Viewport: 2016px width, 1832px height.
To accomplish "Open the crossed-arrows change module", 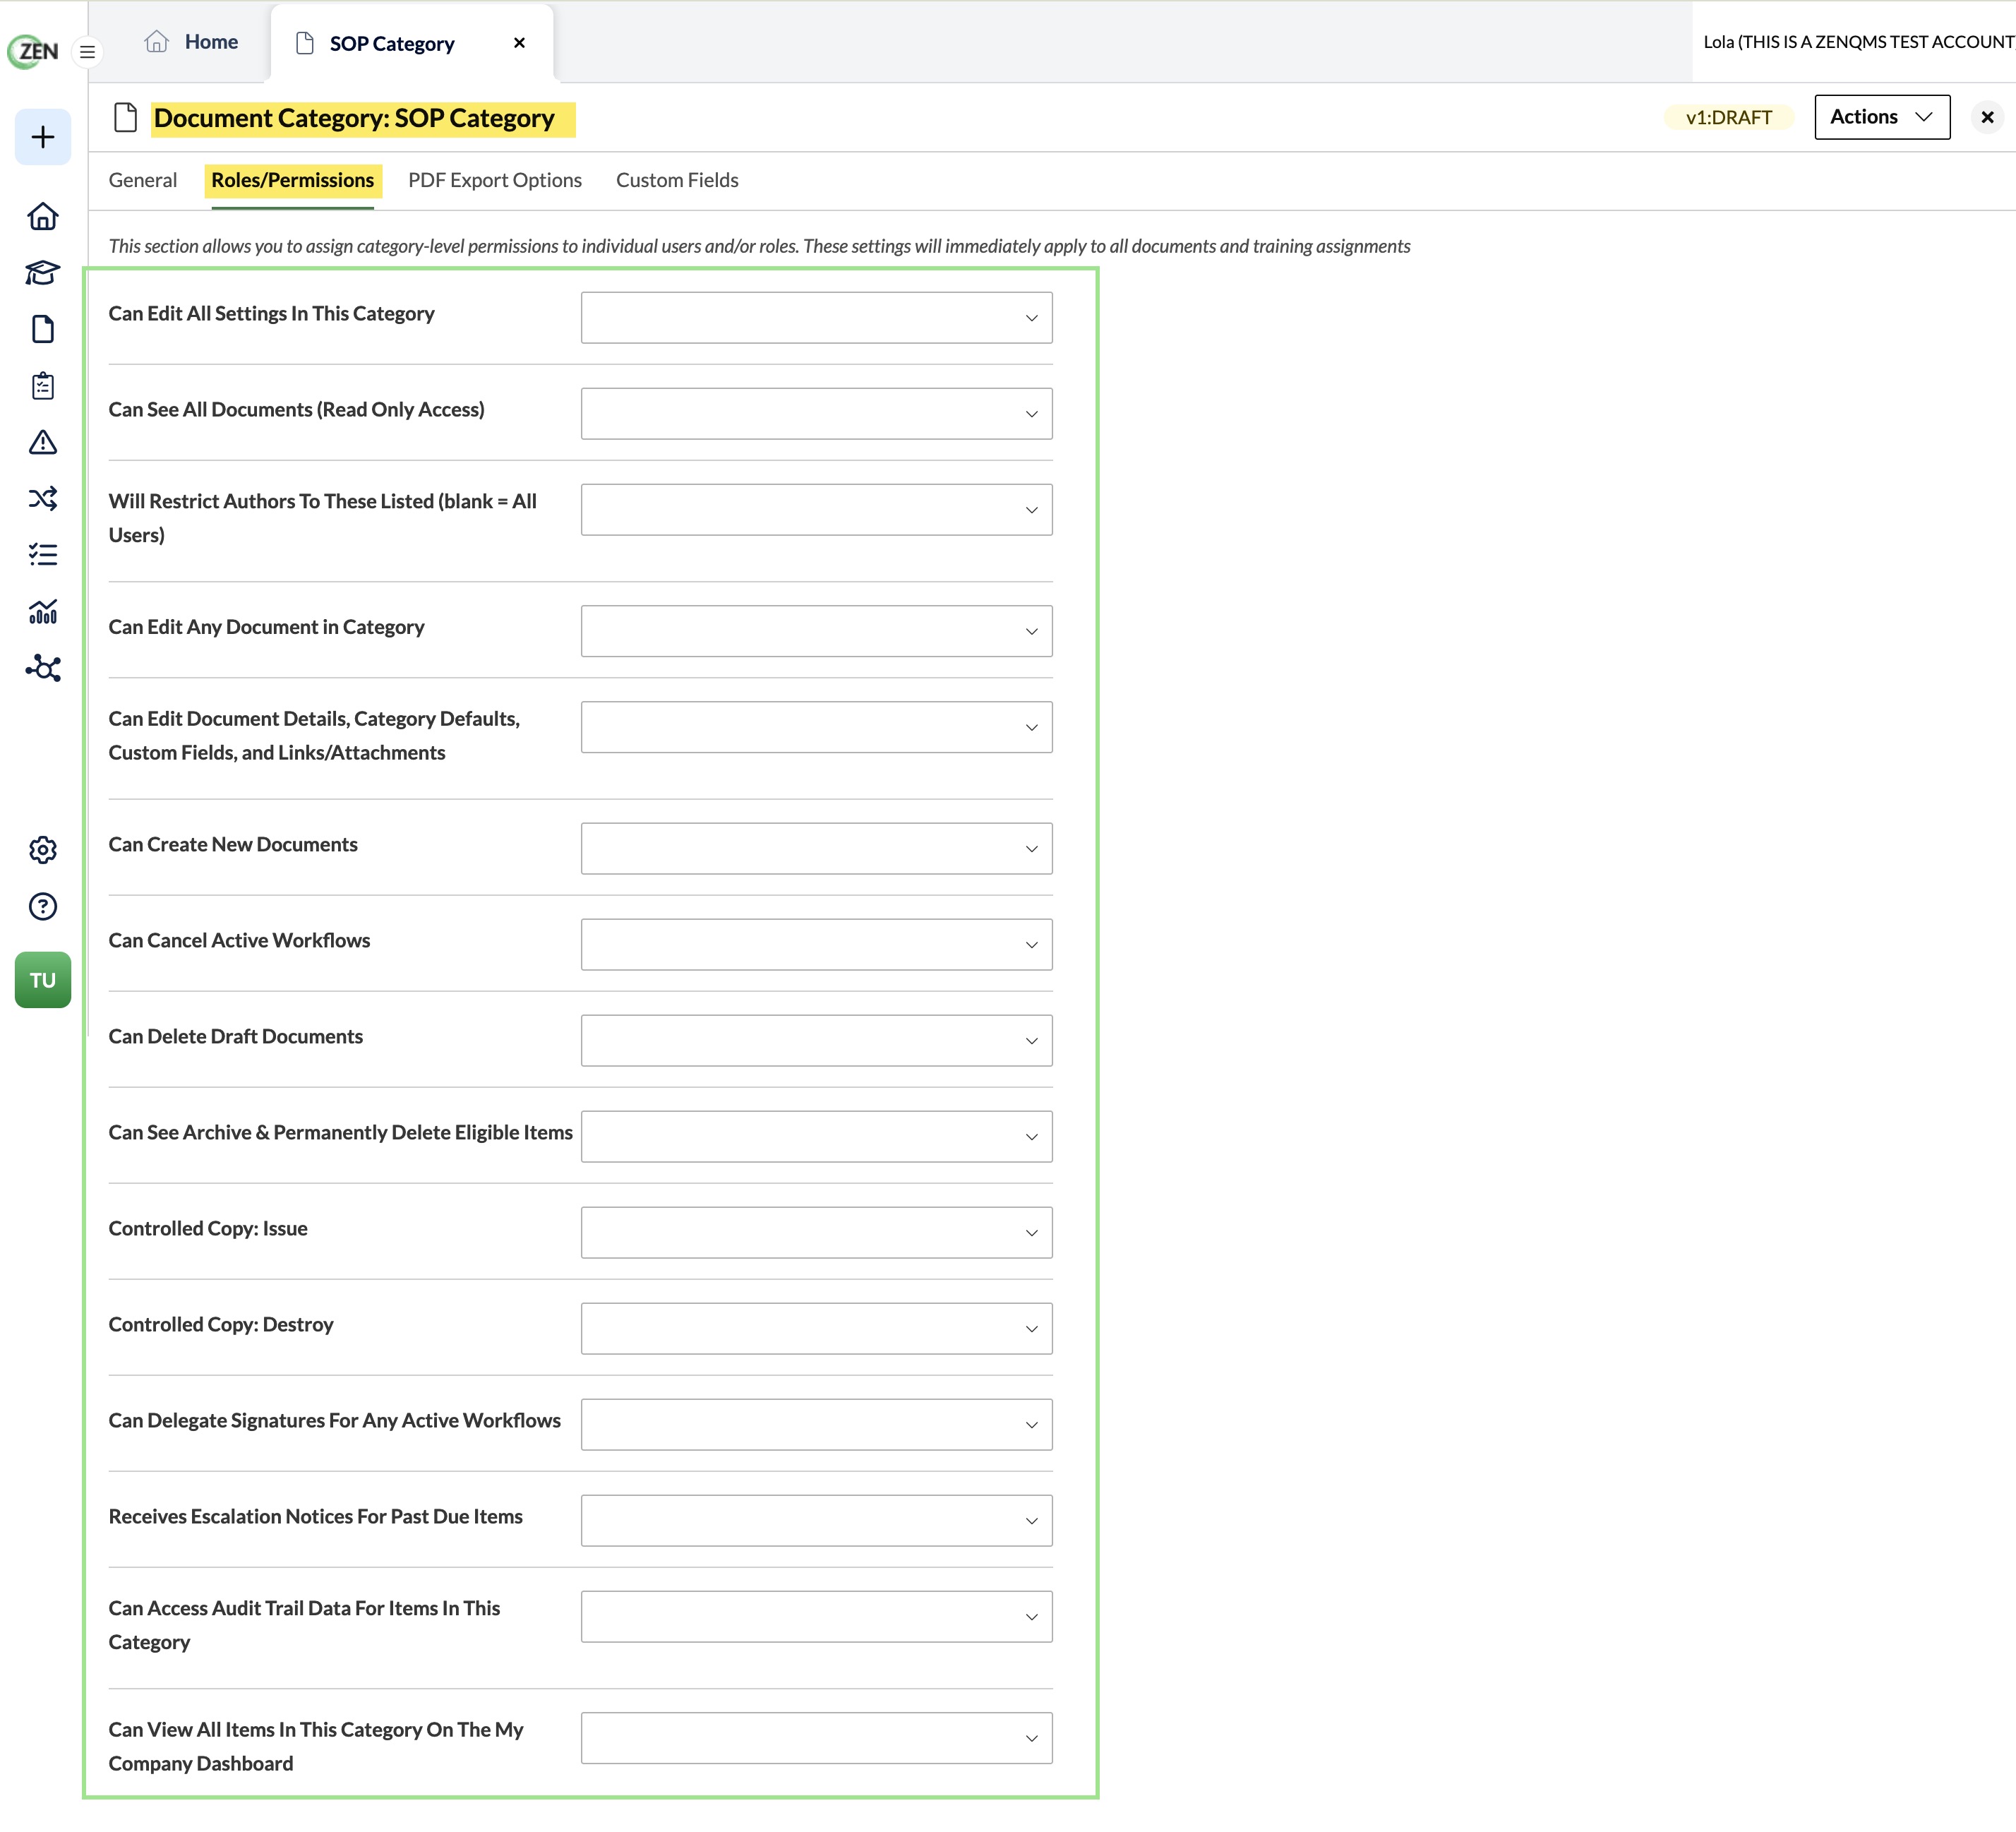I will (43, 498).
